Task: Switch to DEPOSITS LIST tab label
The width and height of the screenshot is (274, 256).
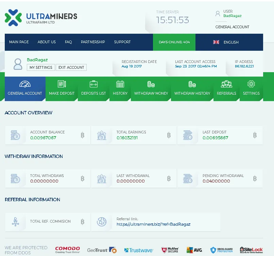Action: coord(93,93)
